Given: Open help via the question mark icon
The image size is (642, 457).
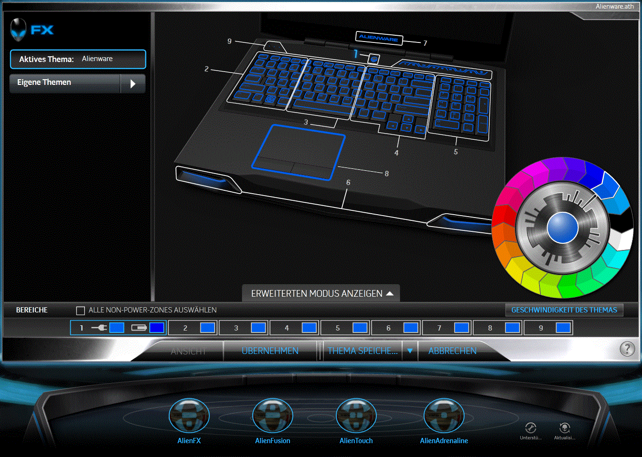Looking at the screenshot, I should [x=627, y=349].
